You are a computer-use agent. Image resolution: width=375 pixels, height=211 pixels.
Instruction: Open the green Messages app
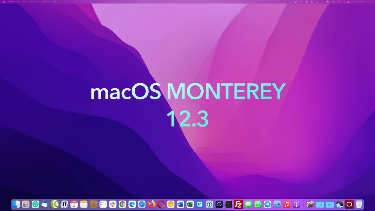pos(248,204)
